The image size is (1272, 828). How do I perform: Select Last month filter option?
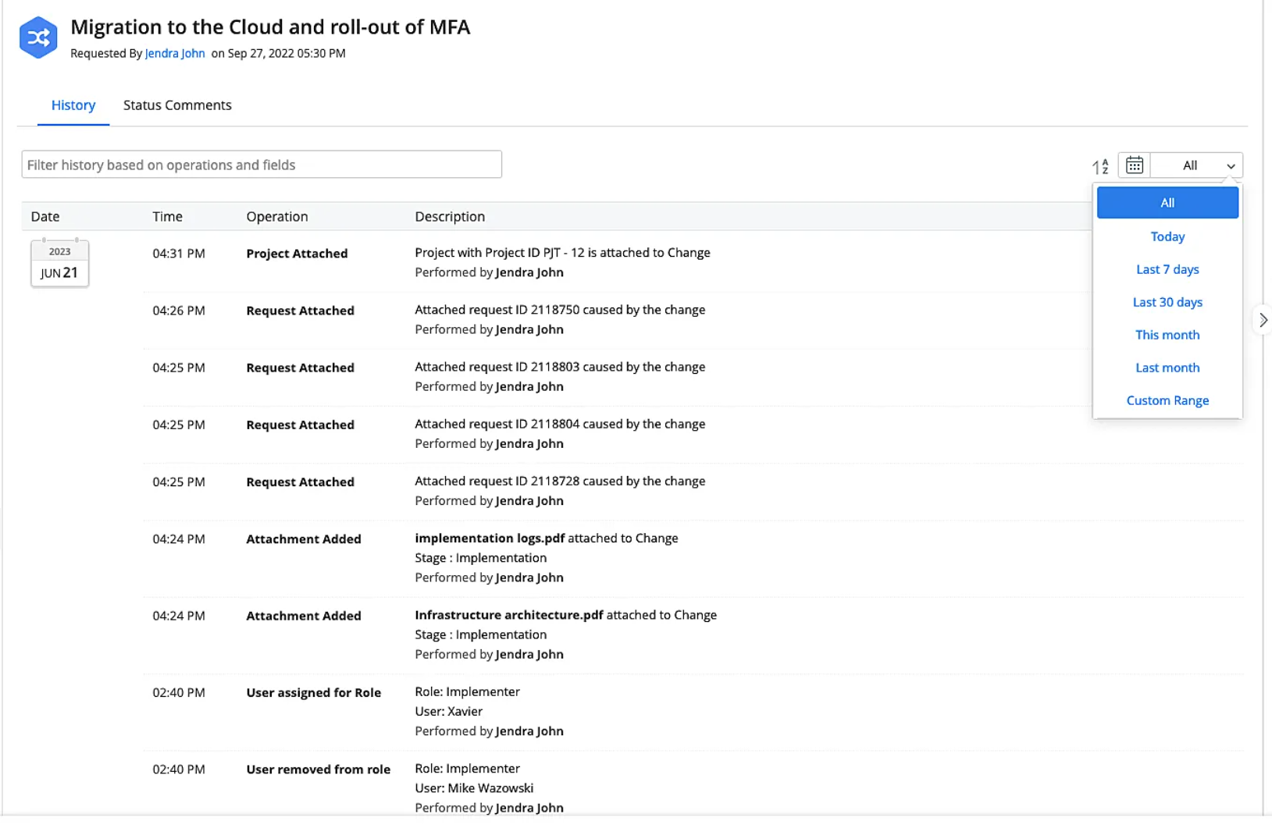pyautogui.click(x=1167, y=368)
